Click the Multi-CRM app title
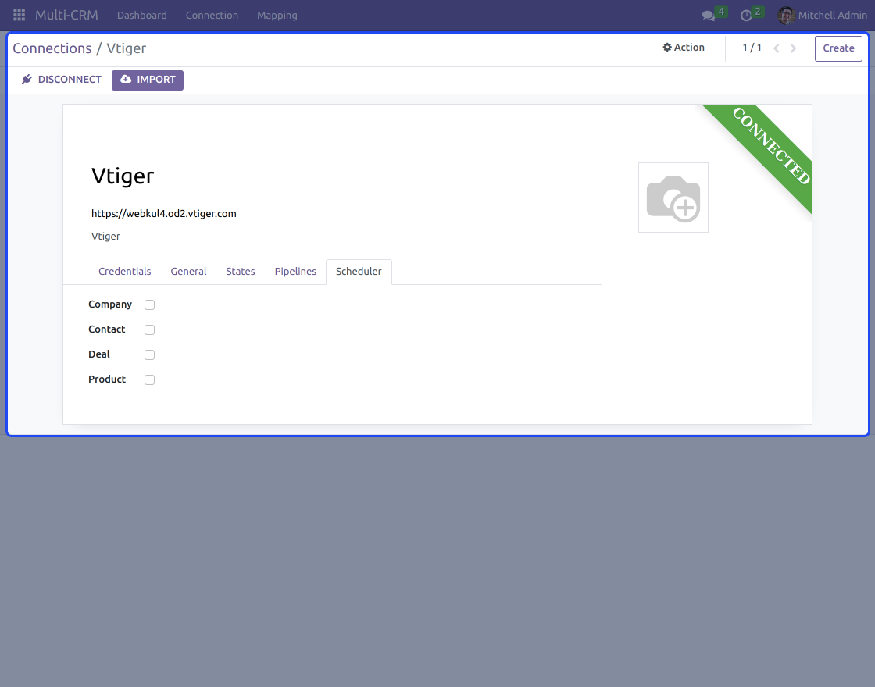 click(66, 15)
